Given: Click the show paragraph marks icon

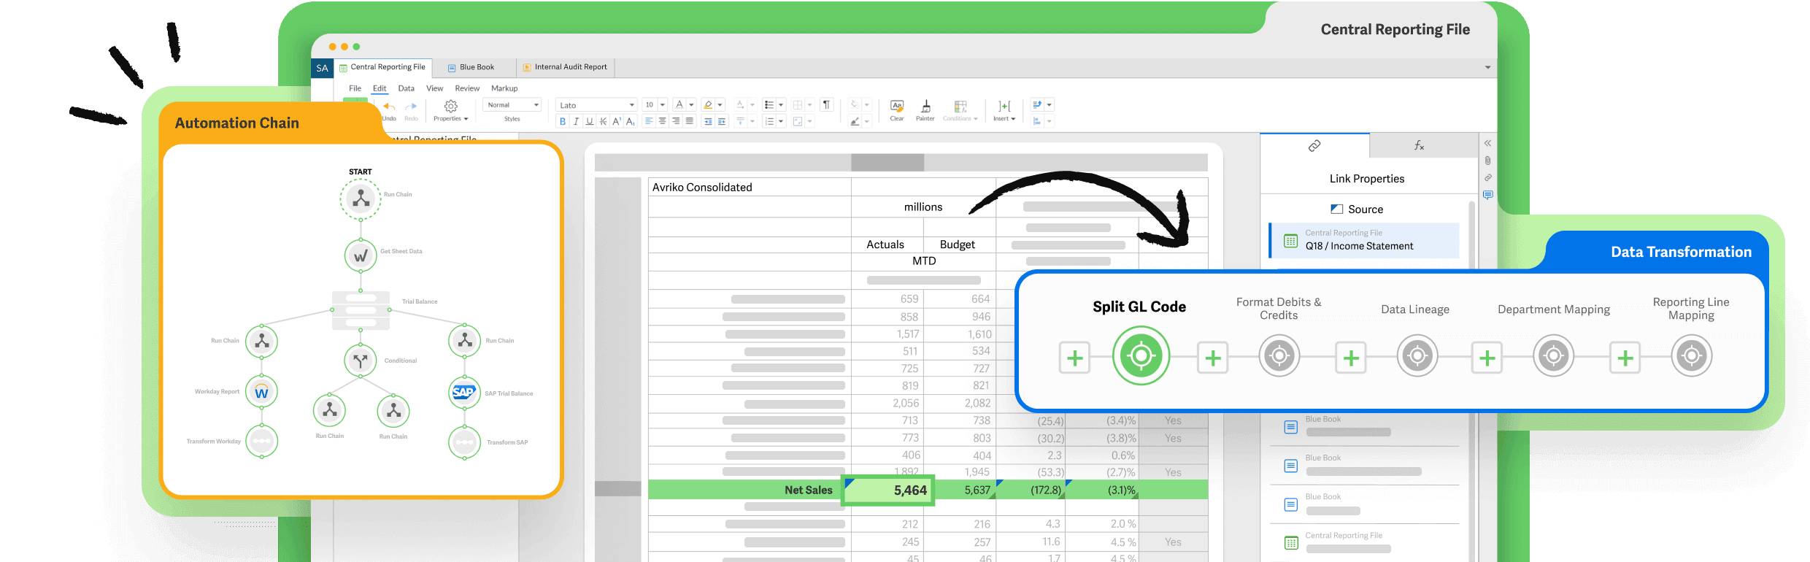Looking at the screenshot, I should coord(826,105).
